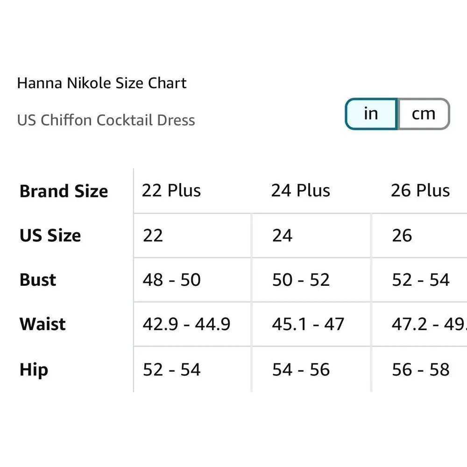Select the 'Waist' row header
Image resolution: width=467 pixels, height=467 pixels.
coord(42,324)
